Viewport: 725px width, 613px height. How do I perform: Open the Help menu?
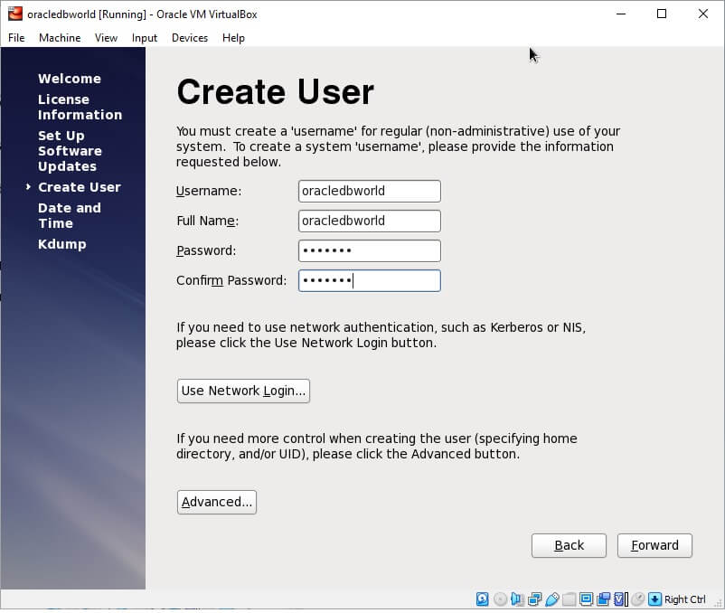pyautogui.click(x=233, y=38)
